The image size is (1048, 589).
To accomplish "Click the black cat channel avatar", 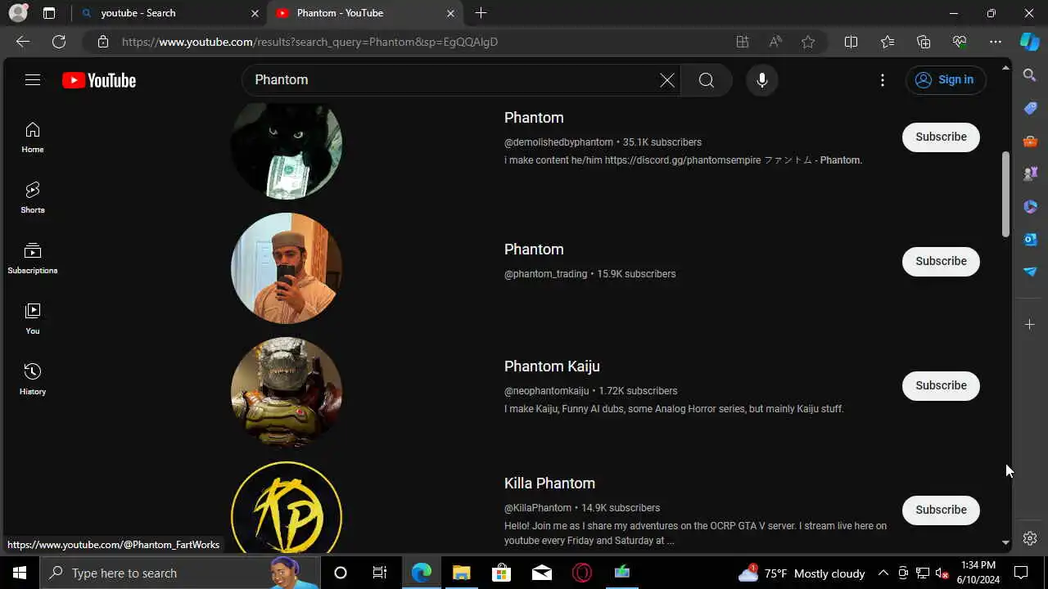I will (287, 151).
